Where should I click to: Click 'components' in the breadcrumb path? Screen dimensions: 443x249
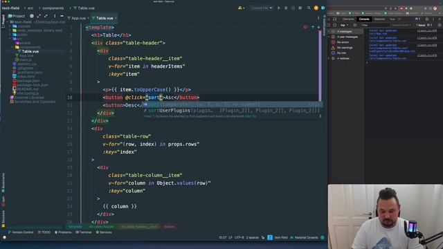pyautogui.click(x=53, y=8)
